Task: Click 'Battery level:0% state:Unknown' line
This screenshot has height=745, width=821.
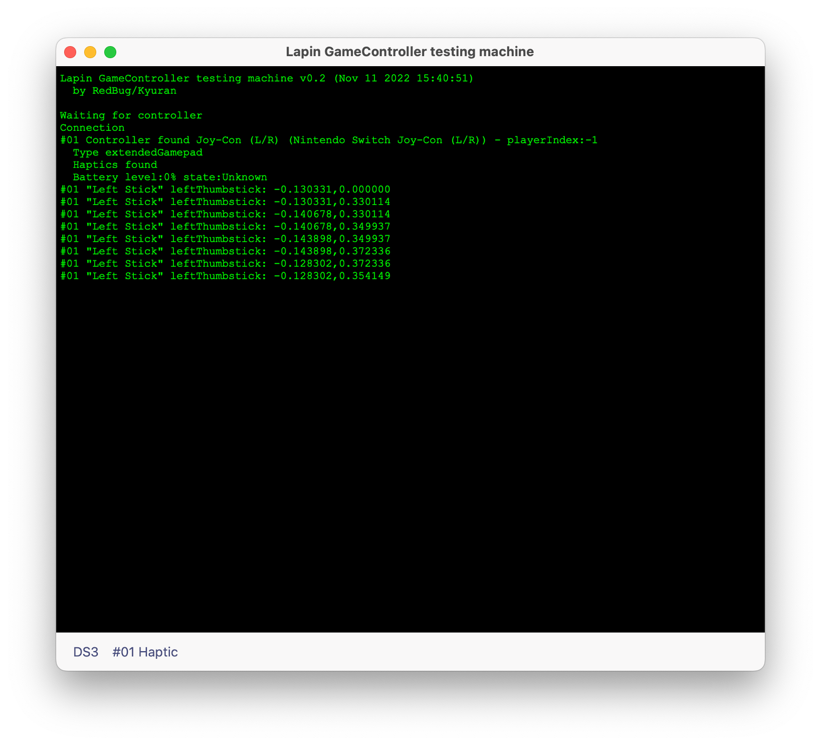Action: tap(170, 177)
